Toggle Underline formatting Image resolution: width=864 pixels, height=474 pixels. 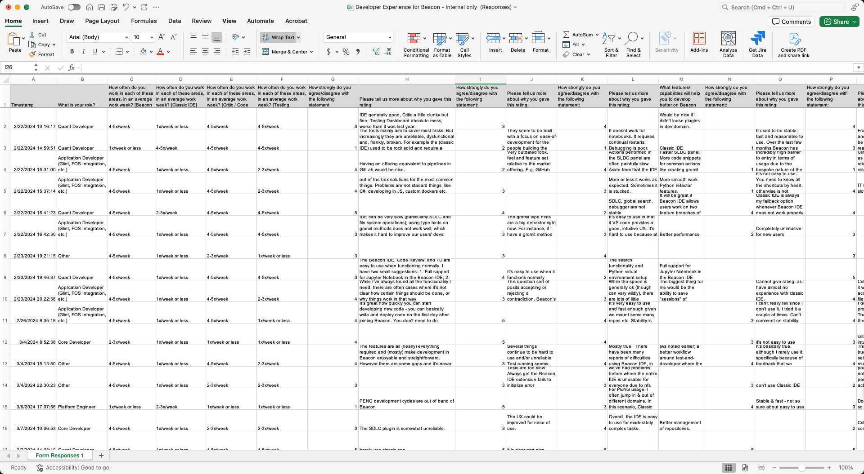coord(95,52)
